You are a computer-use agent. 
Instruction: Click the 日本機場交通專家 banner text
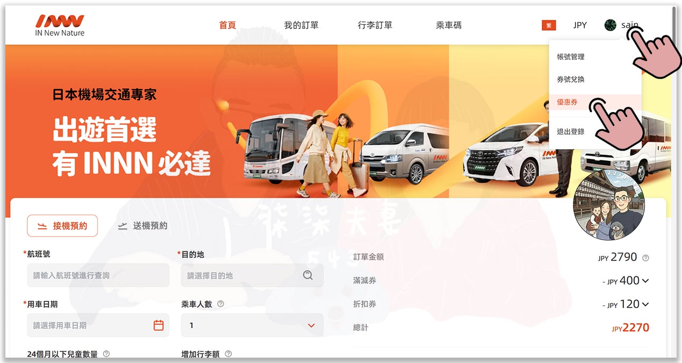(x=104, y=95)
